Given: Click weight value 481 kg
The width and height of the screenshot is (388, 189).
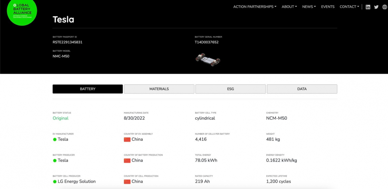Looking at the screenshot, I should pyautogui.click(x=273, y=139).
